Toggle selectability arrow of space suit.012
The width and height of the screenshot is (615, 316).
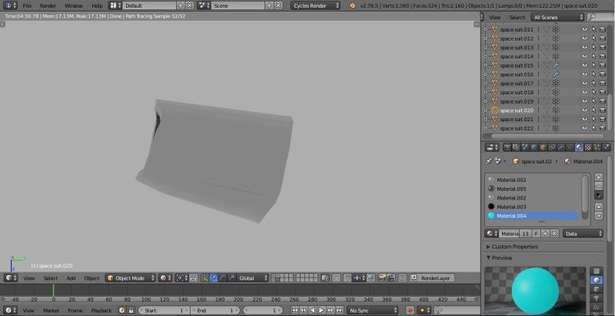[x=593, y=38]
